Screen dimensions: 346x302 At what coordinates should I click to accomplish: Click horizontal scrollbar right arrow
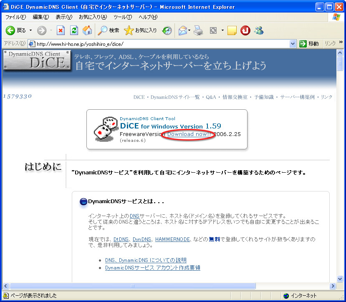(x=333, y=286)
